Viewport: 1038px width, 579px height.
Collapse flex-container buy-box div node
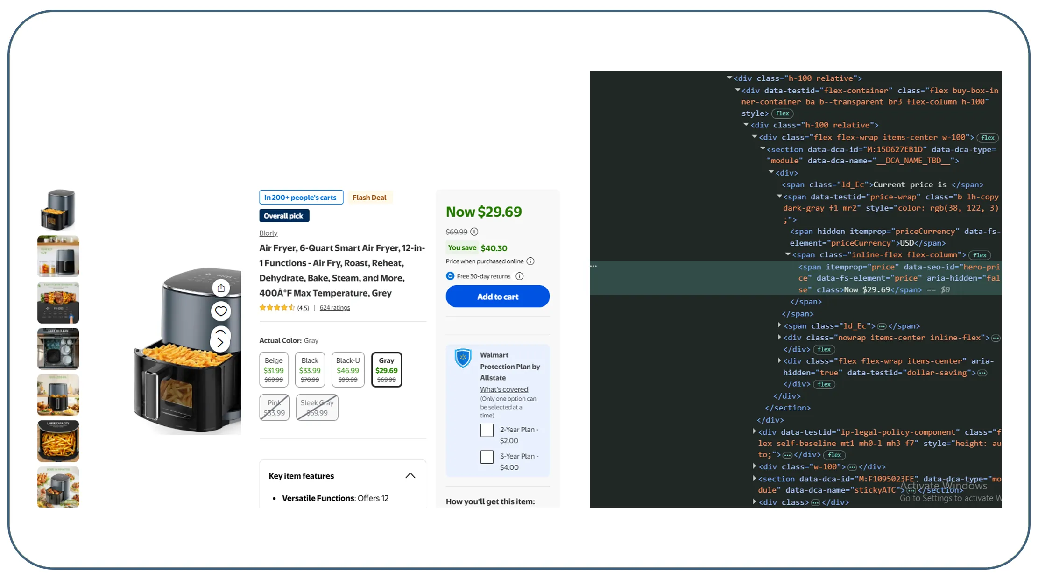pyautogui.click(x=738, y=90)
